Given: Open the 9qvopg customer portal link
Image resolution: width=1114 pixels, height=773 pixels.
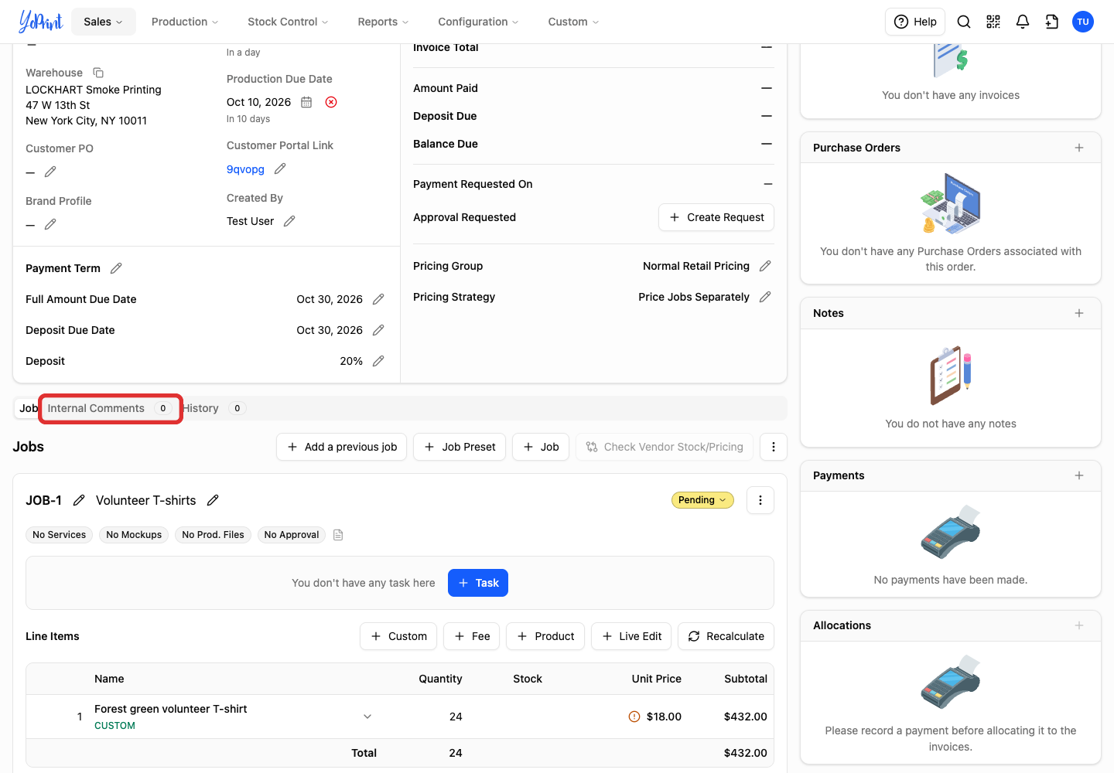Looking at the screenshot, I should [x=245, y=169].
